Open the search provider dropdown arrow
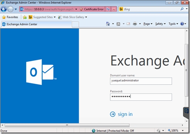The height and width of the screenshot is (134, 190). (187, 9)
